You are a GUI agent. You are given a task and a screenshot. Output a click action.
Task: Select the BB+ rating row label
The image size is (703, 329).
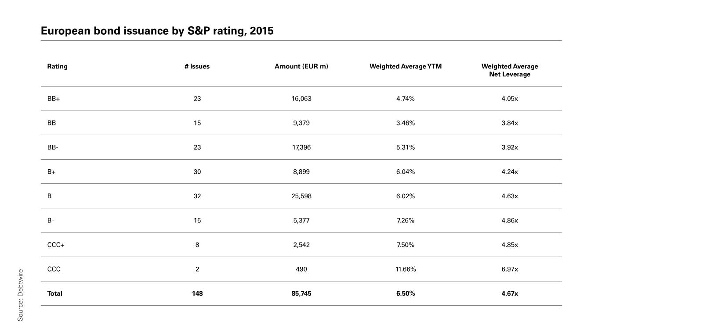point(54,99)
